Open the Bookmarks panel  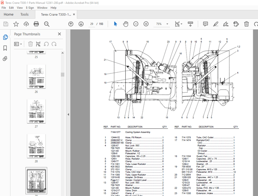point(5,48)
